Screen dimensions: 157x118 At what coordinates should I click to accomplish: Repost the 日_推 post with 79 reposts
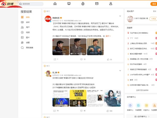tap(56, 111)
